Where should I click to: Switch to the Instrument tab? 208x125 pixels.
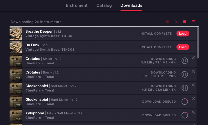click(77, 5)
